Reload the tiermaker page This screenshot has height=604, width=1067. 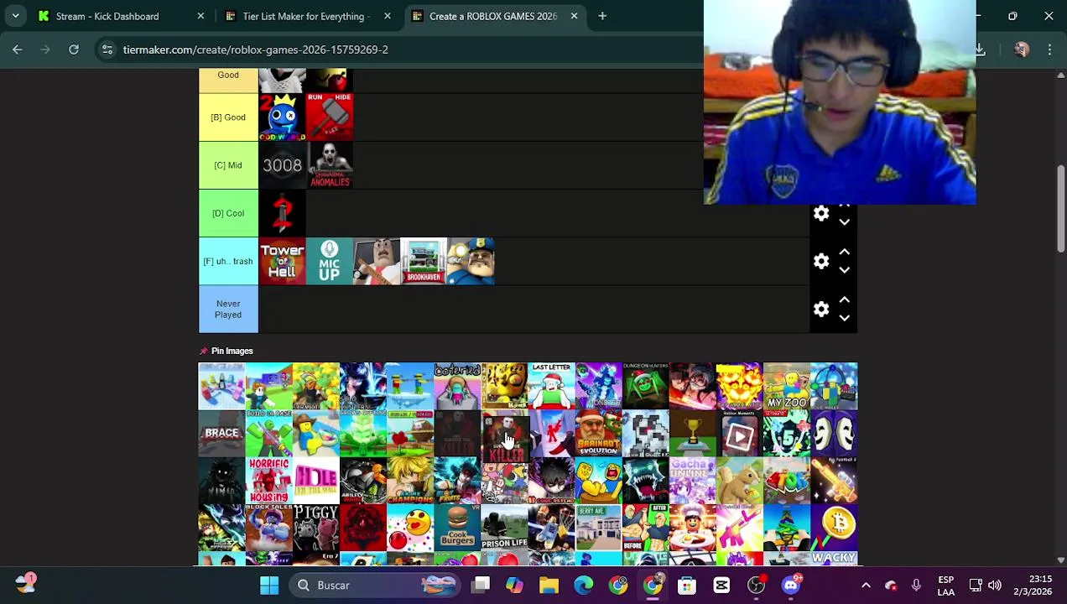(x=74, y=49)
